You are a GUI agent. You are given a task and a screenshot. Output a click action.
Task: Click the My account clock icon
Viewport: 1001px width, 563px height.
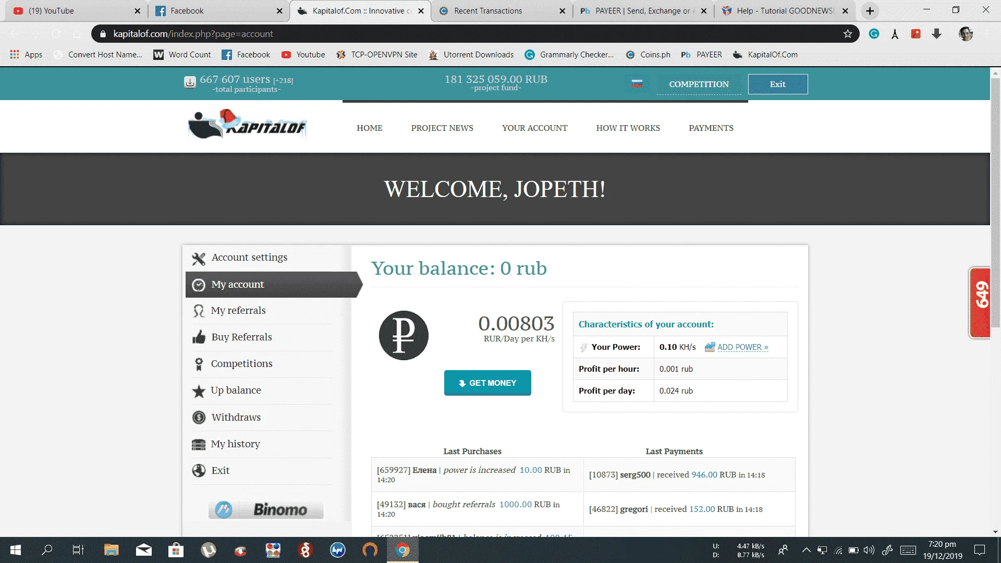[x=199, y=285]
